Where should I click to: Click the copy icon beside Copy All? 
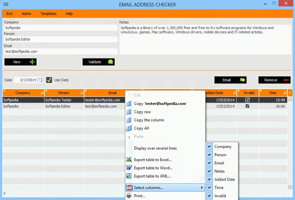129,129
